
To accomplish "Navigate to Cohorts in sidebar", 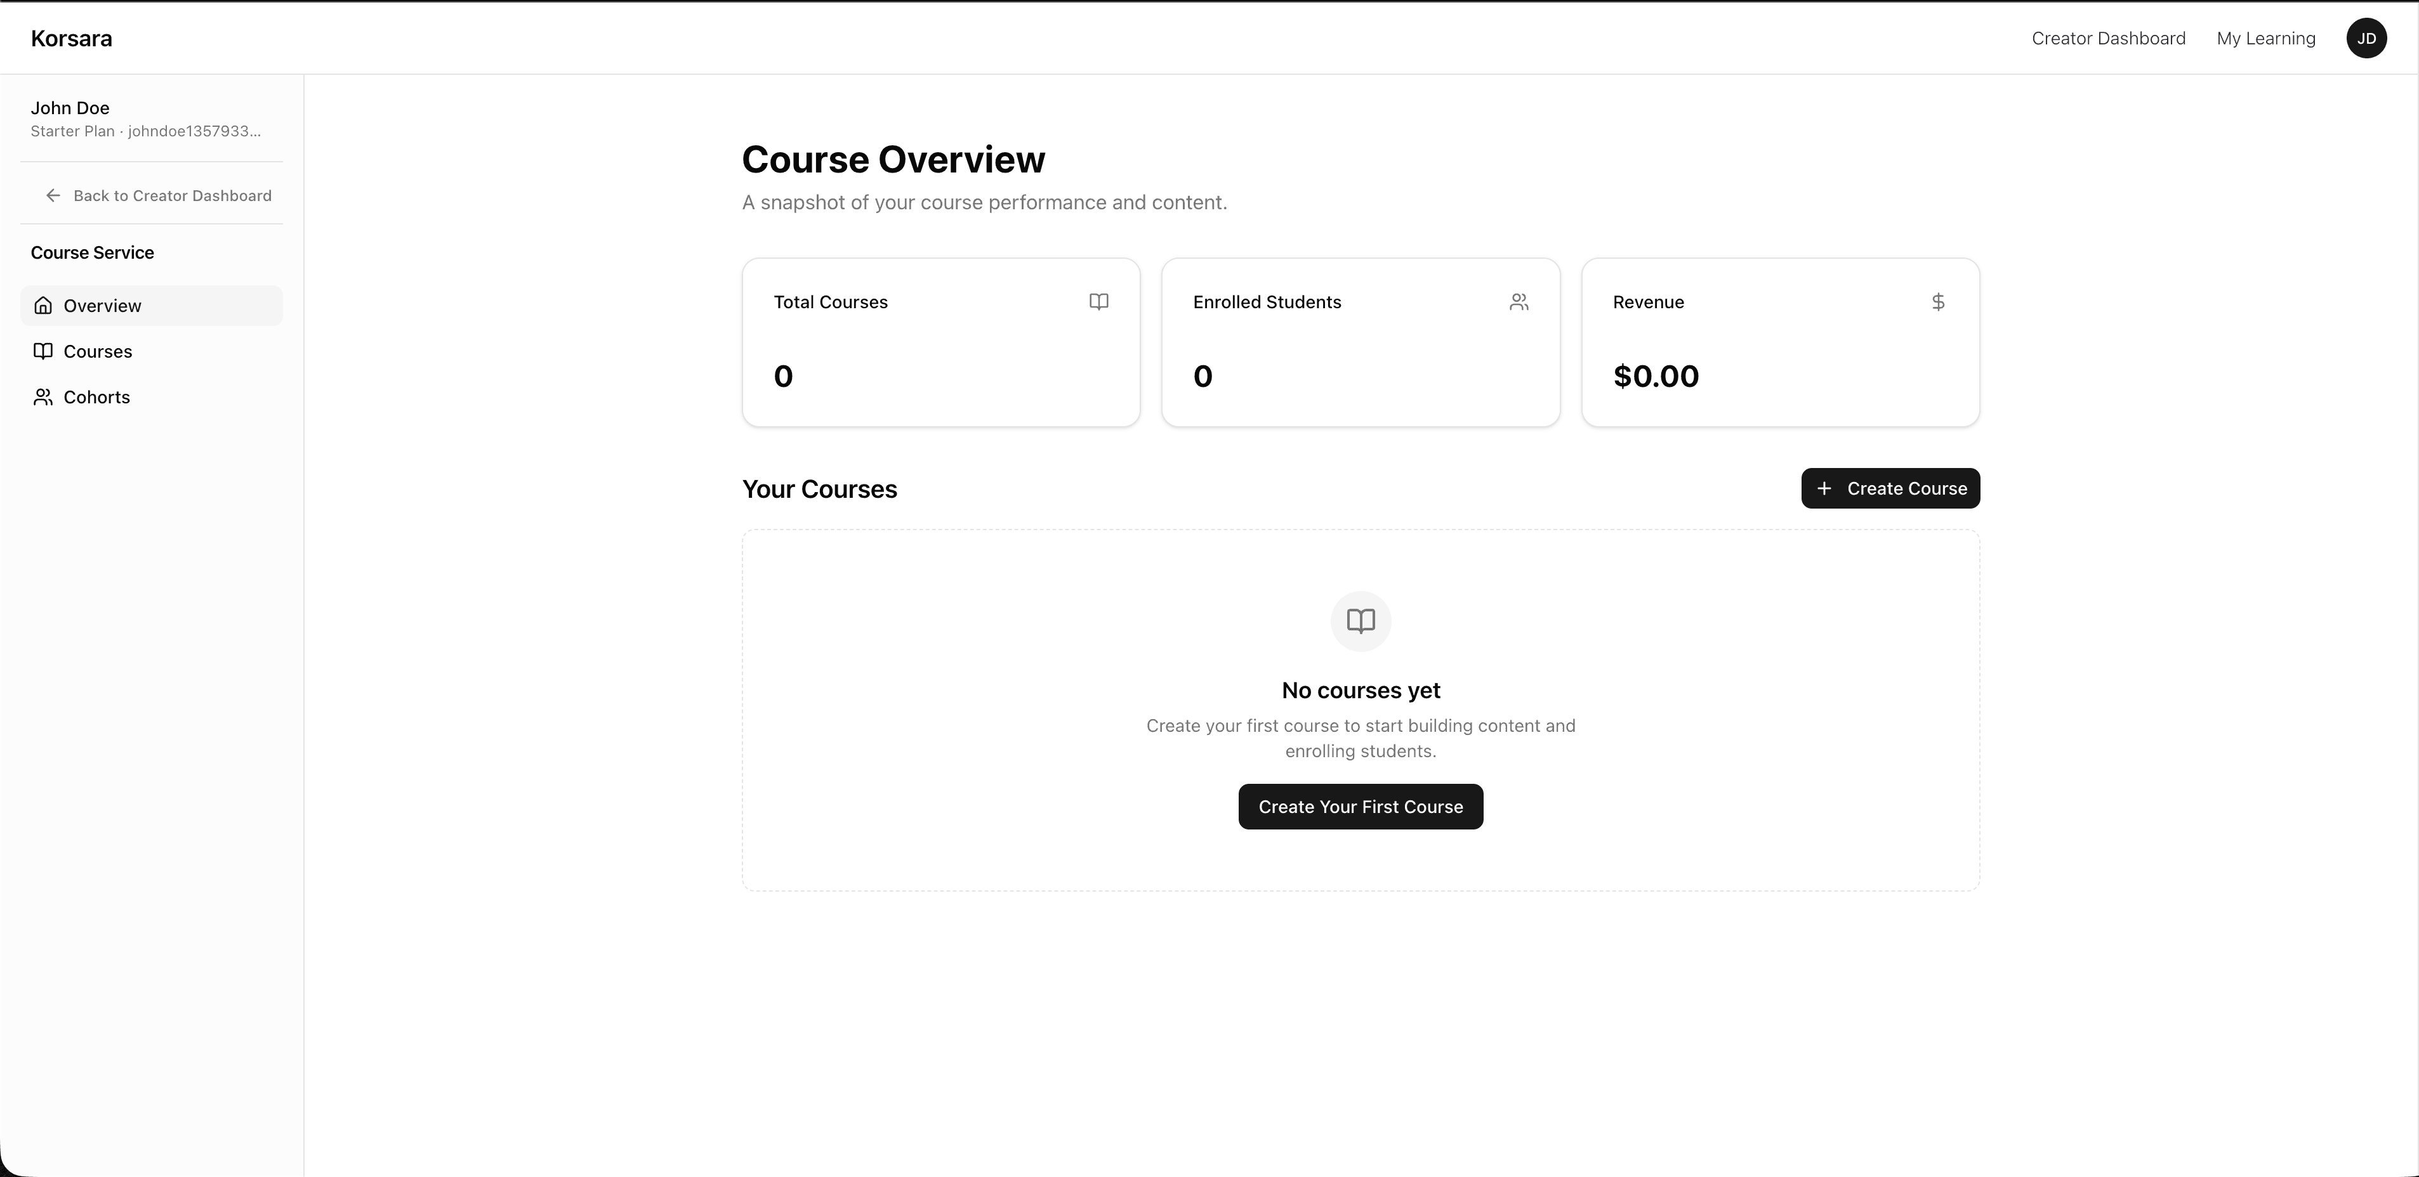I will point(96,396).
